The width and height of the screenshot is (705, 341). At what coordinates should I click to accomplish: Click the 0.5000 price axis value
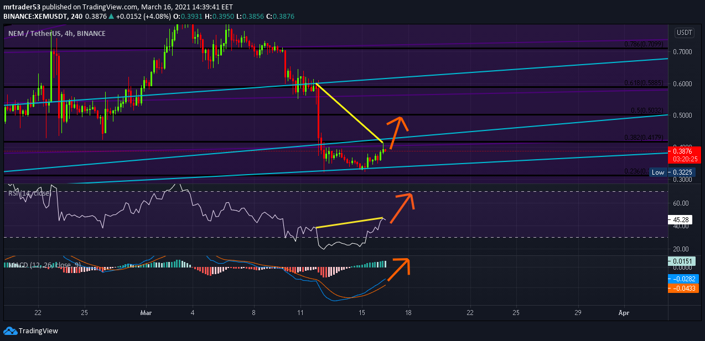click(x=682, y=116)
